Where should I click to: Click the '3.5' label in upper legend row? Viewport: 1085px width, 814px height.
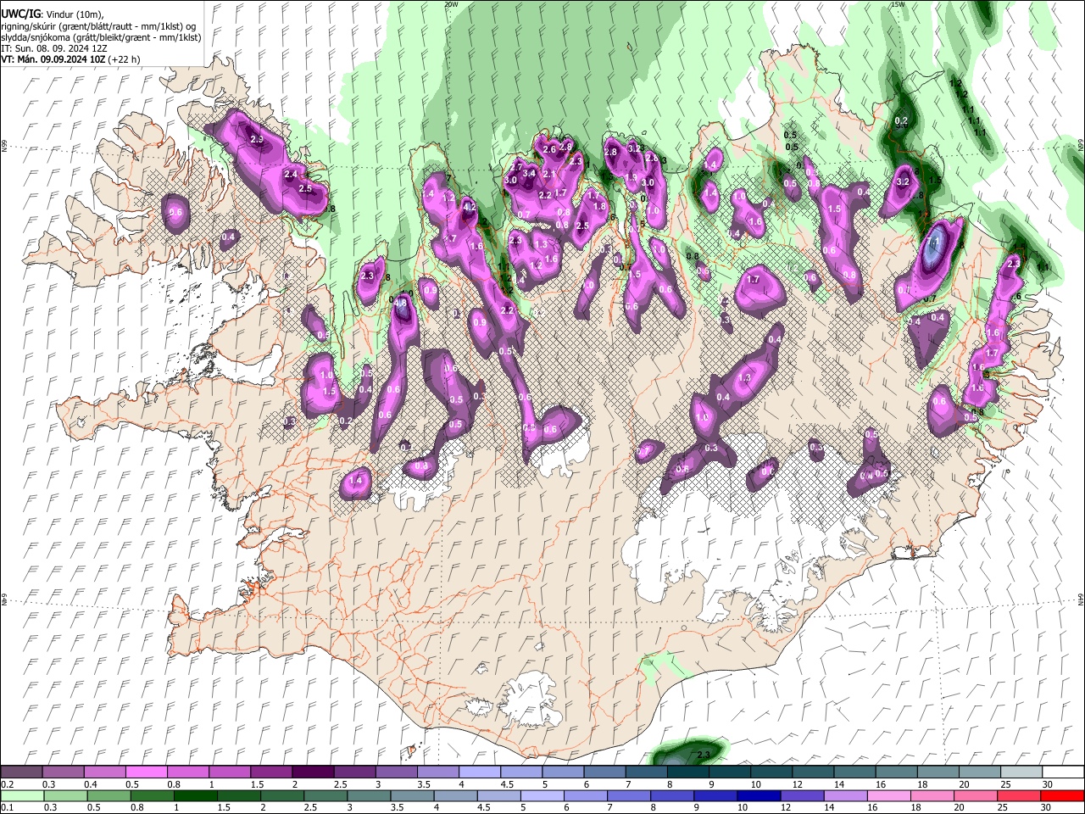tap(424, 784)
